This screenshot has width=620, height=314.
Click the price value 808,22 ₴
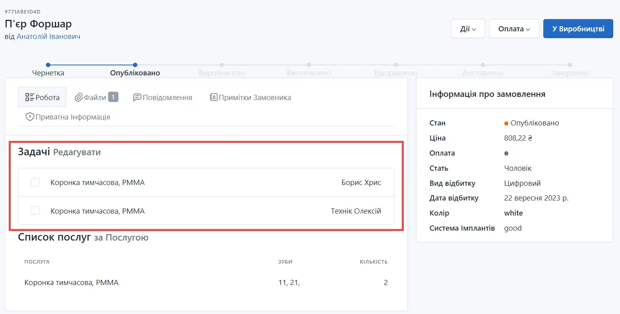518,138
